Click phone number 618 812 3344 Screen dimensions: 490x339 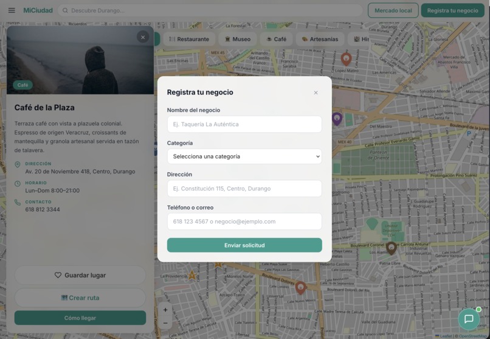pos(43,209)
